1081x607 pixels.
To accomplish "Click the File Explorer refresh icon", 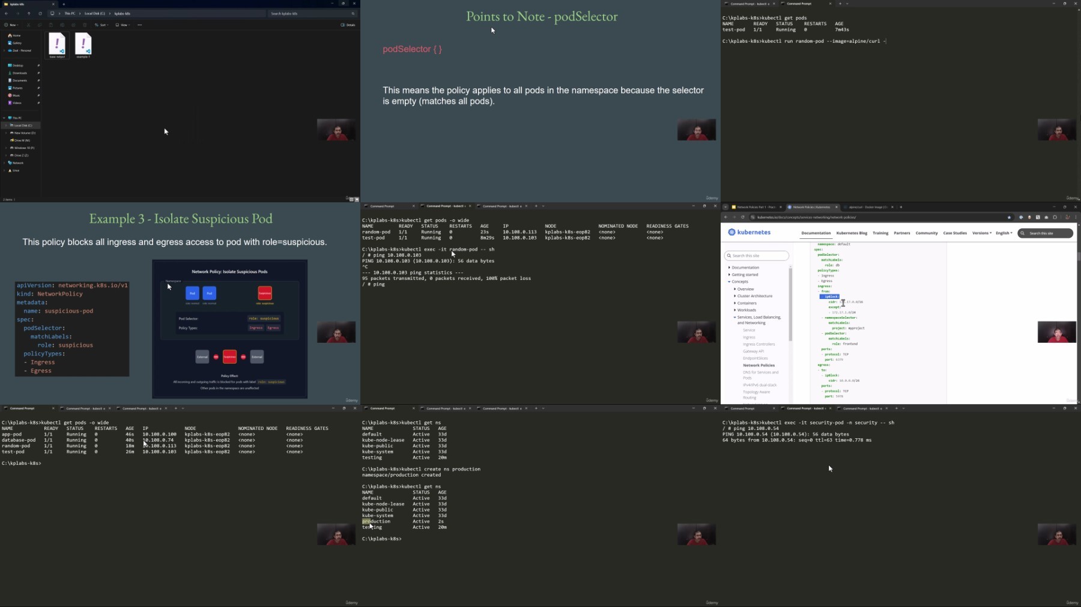I will point(40,13).
